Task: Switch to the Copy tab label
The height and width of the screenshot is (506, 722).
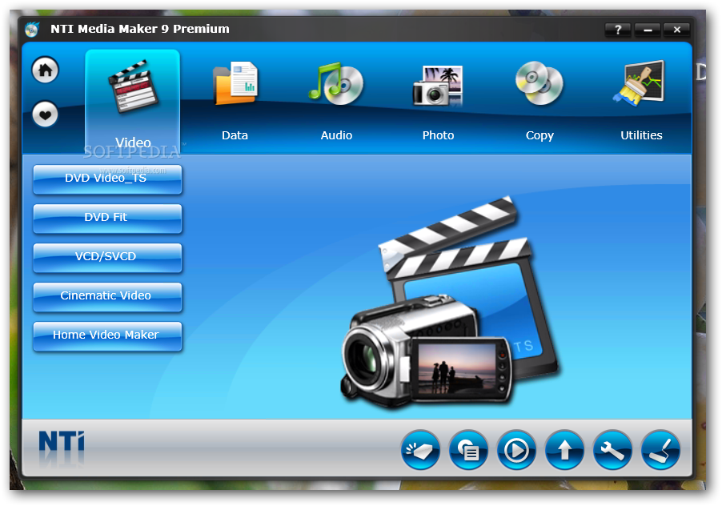Action: point(539,136)
